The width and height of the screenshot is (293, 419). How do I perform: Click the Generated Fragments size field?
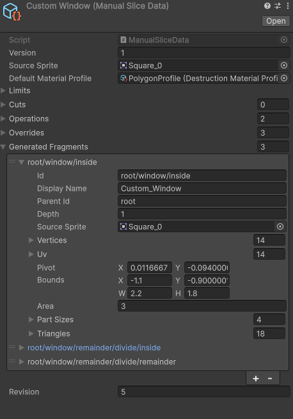[273, 146]
